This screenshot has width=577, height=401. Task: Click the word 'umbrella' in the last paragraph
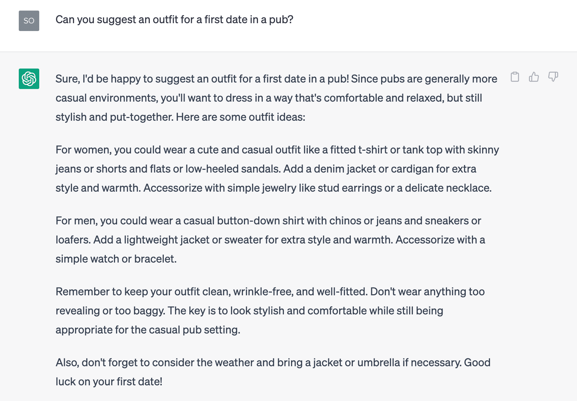click(378, 363)
